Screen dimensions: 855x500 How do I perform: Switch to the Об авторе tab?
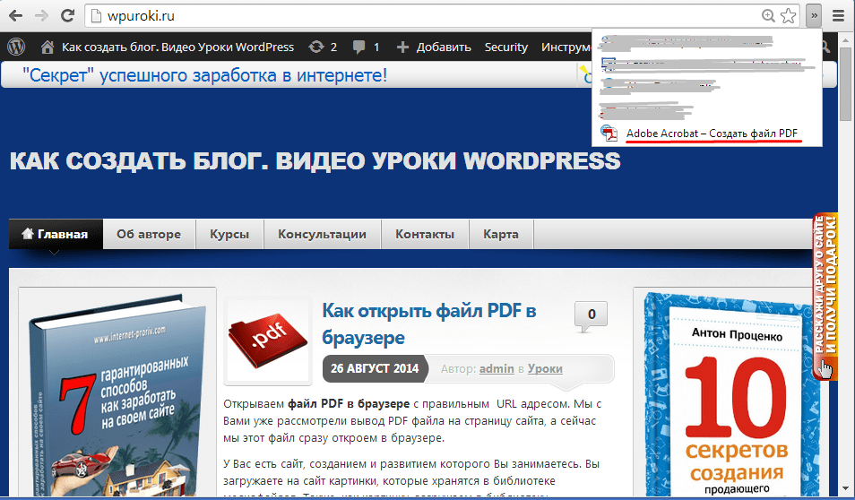pos(149,234)
